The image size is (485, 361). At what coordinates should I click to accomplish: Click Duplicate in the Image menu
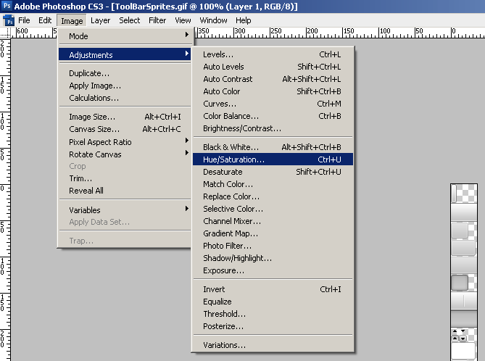[89, 73]
